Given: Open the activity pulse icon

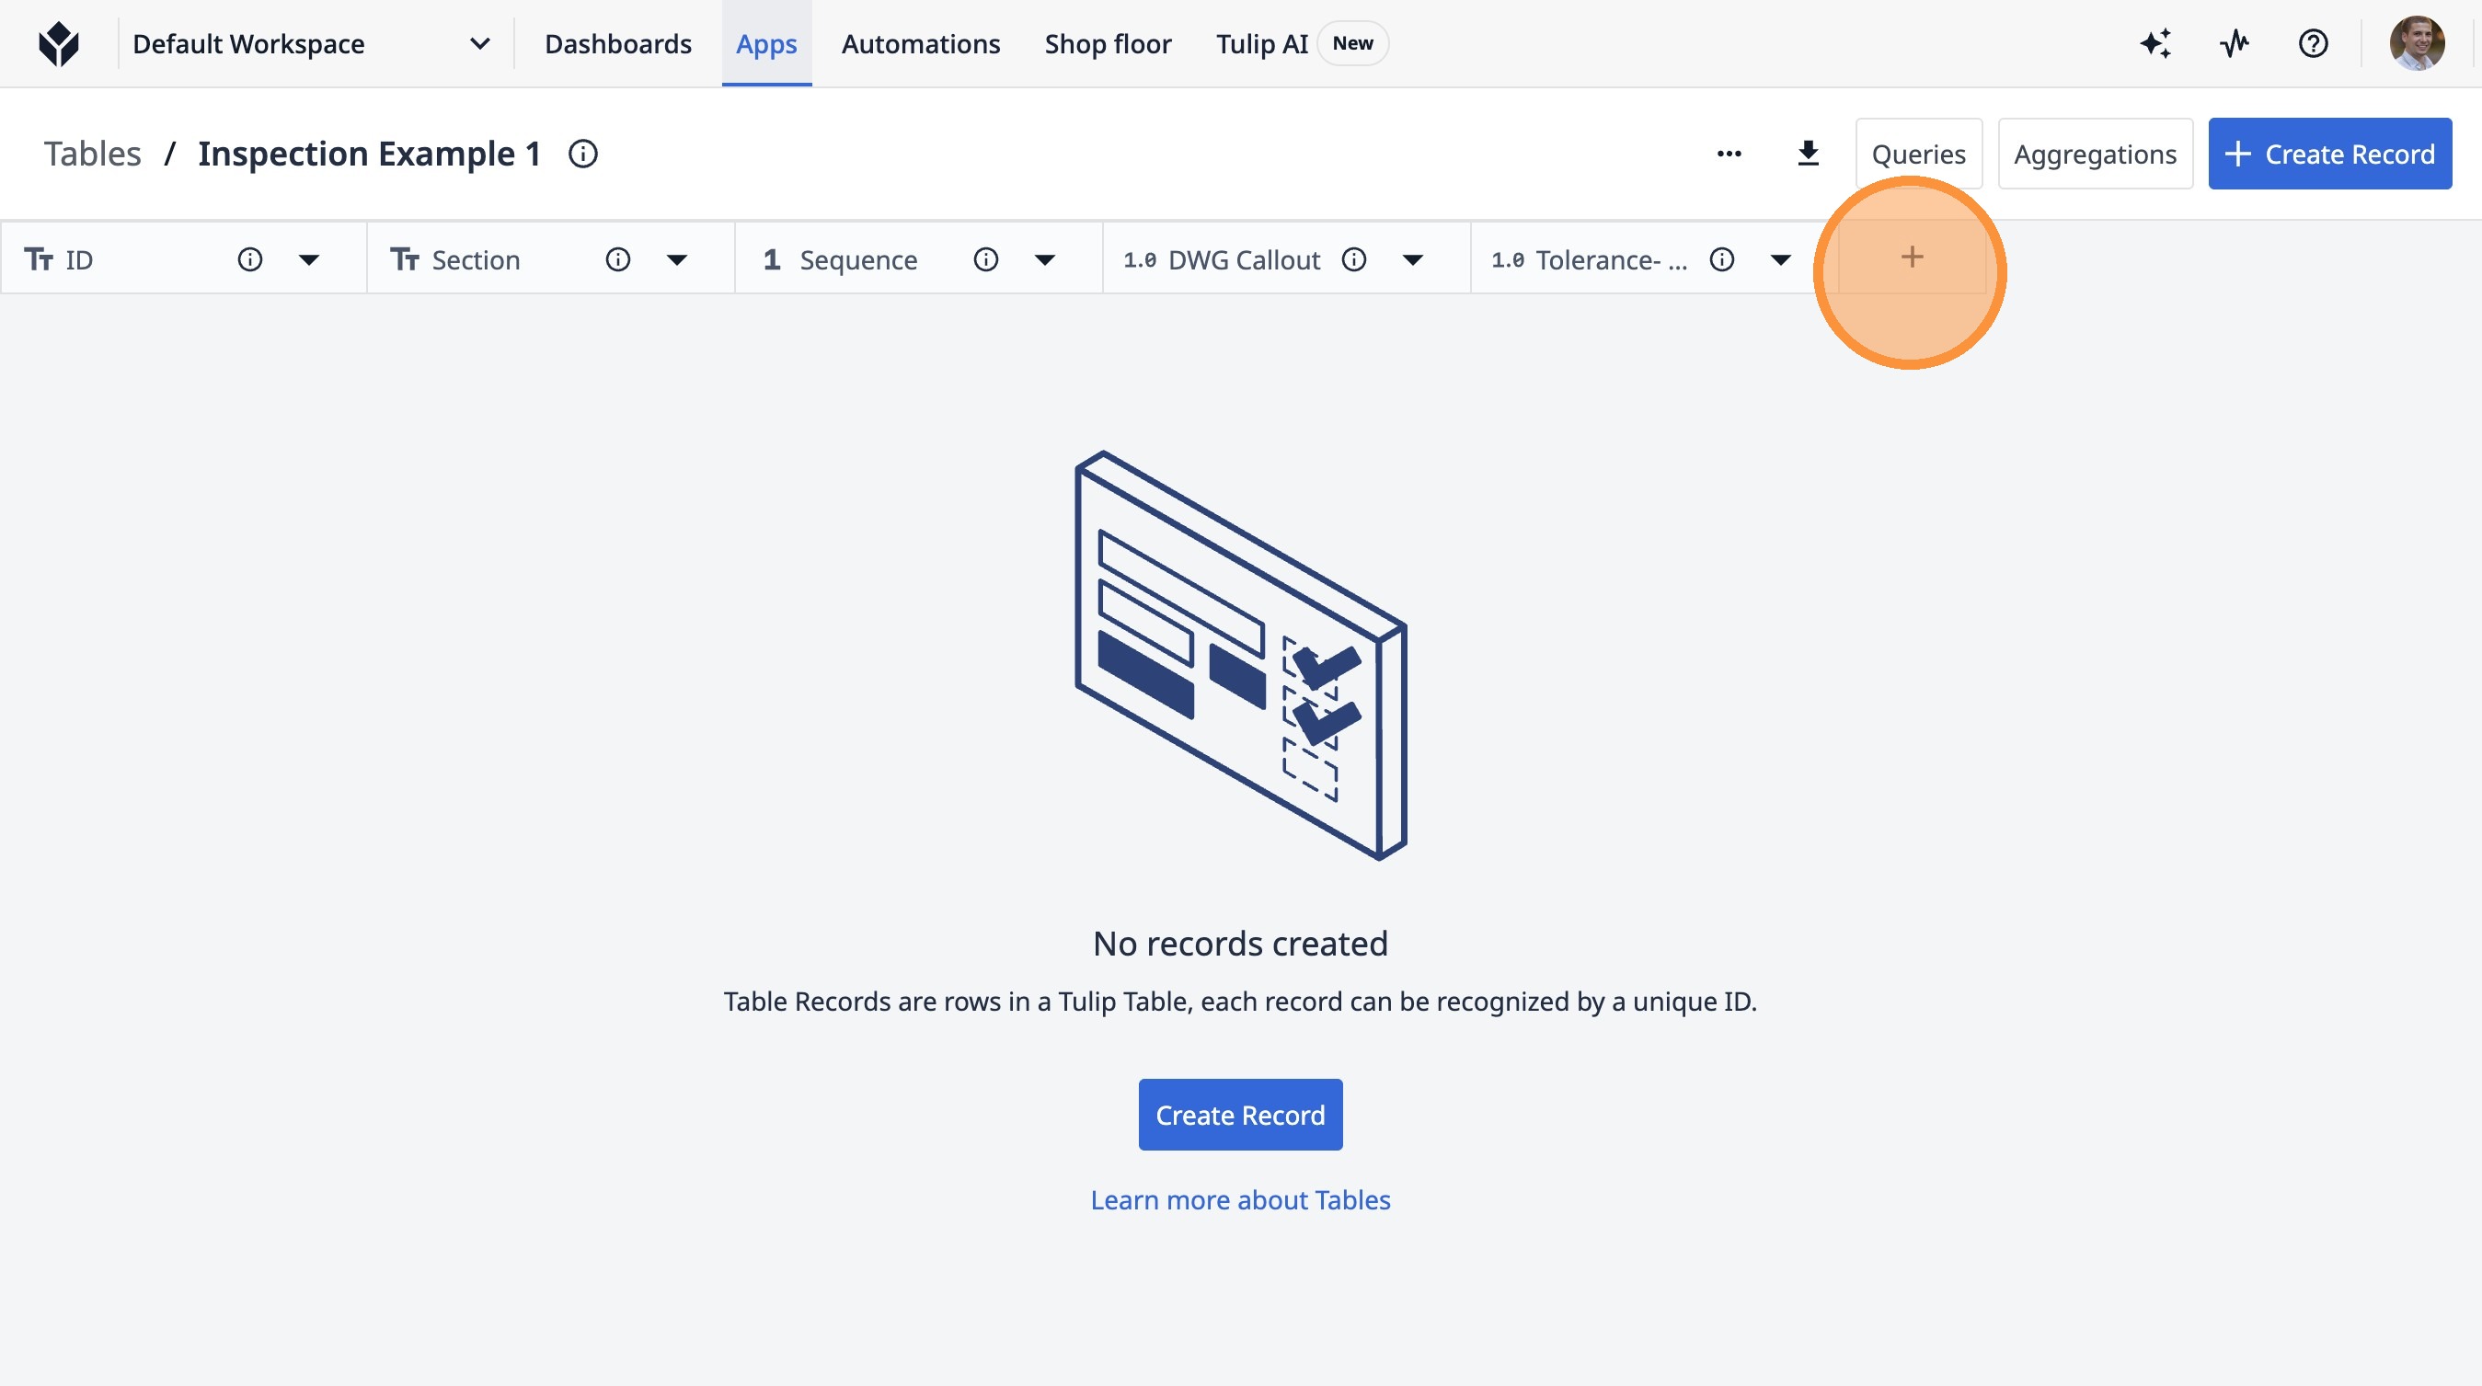Looking at the screenshot, I should click(2235, 43).
